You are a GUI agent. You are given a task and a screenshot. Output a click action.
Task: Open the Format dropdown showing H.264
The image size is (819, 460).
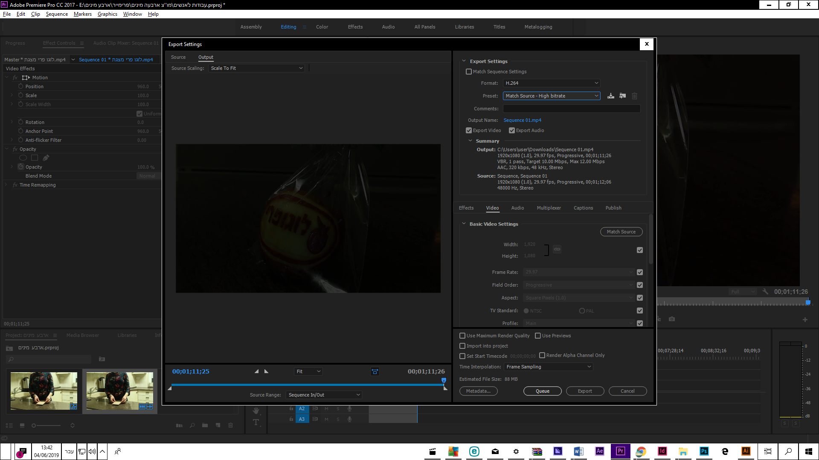click(552, 83)
